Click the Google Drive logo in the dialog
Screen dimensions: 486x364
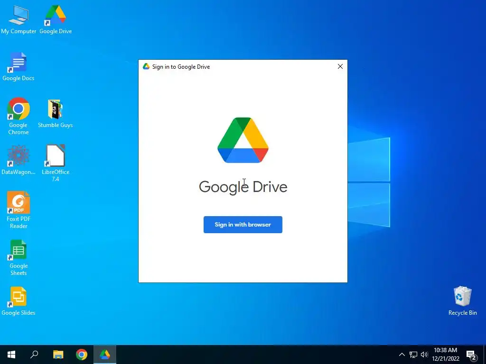tap(243, 140)
